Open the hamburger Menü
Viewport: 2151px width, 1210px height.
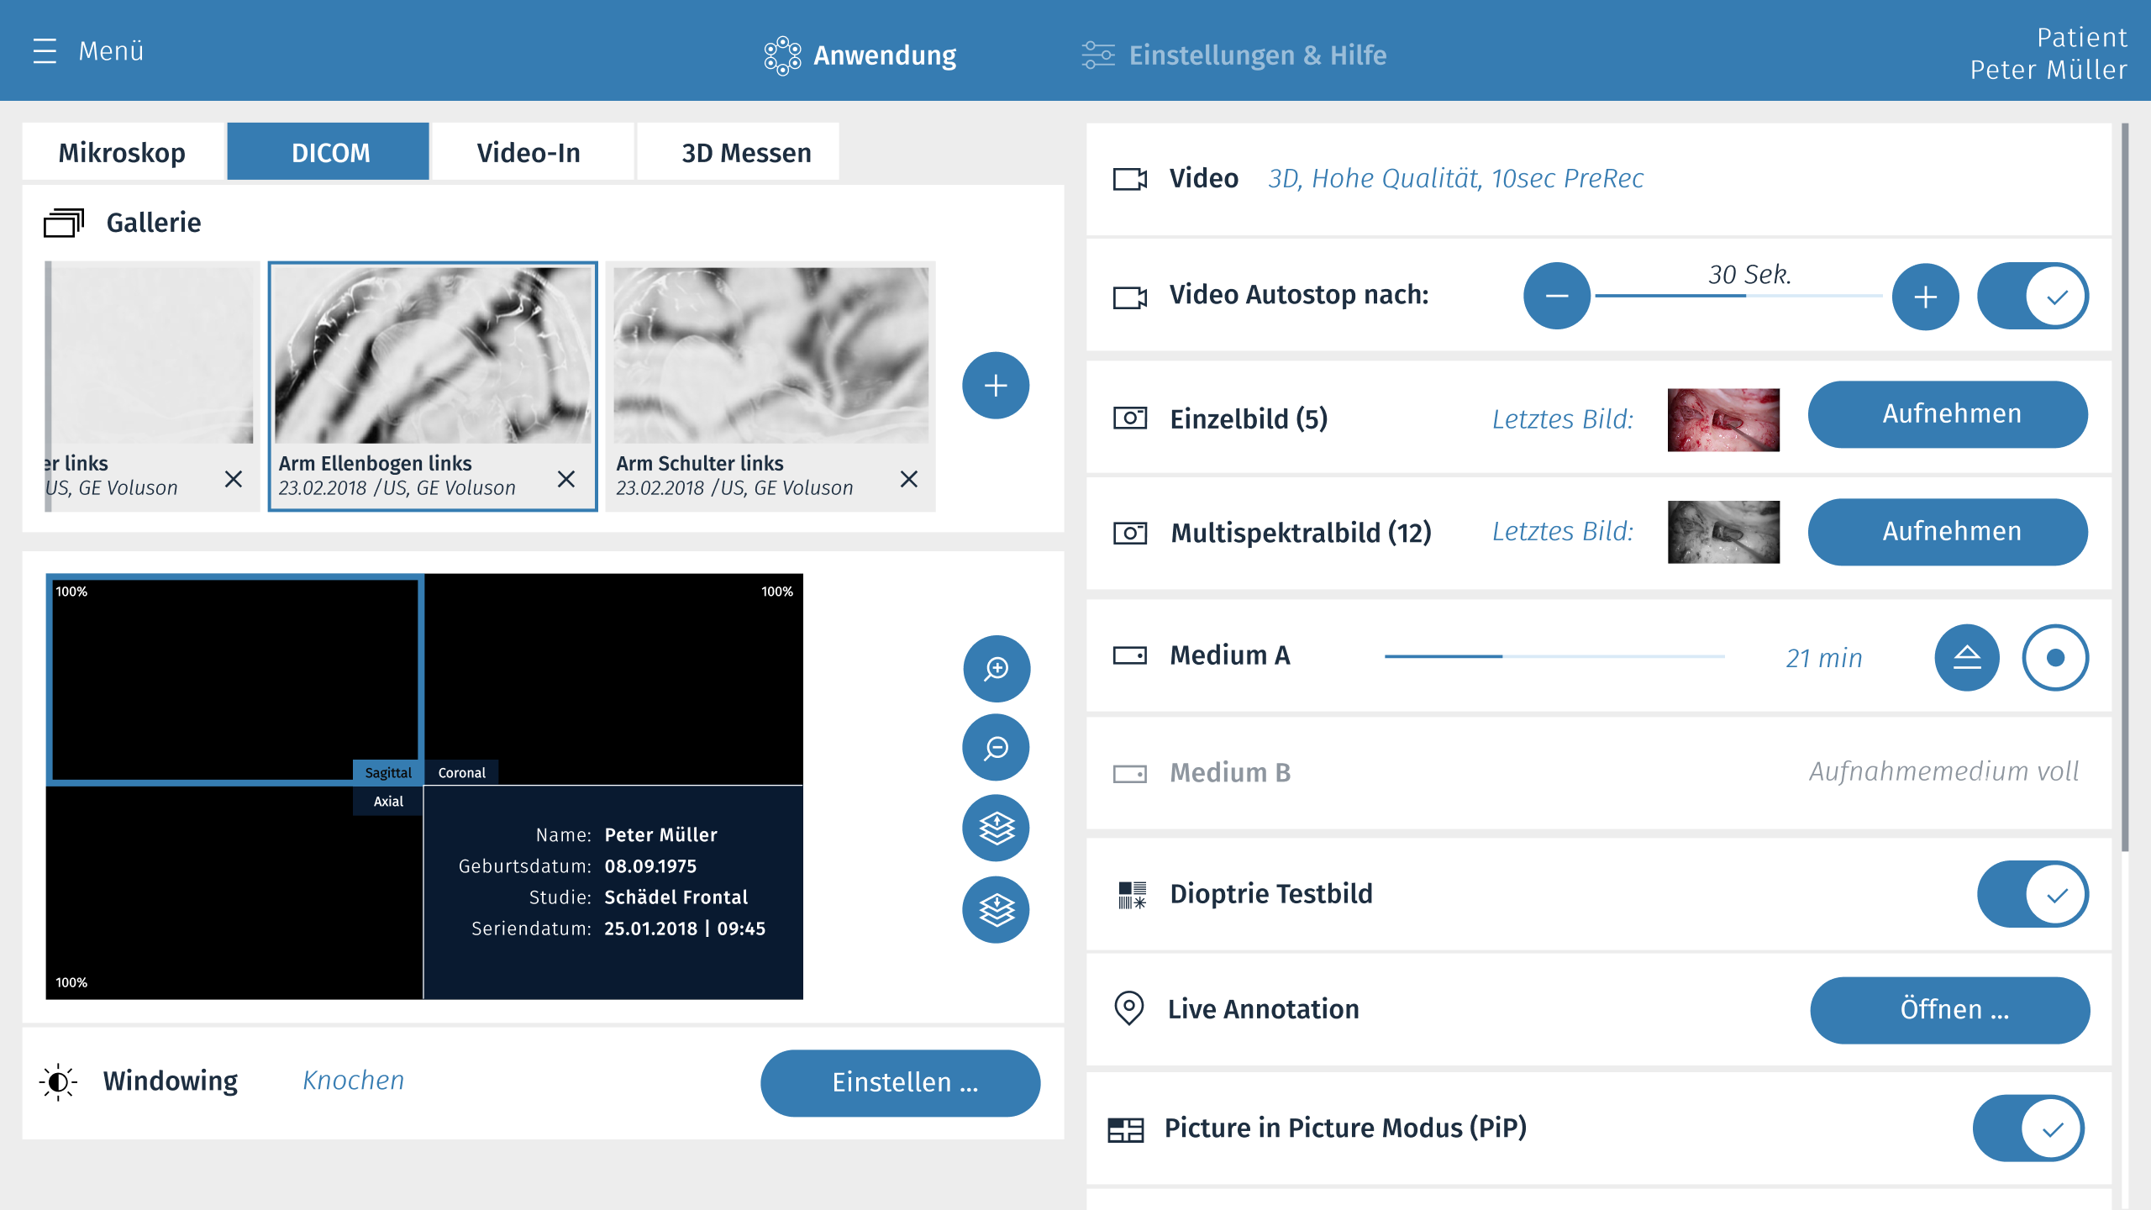tap(45, 51)
